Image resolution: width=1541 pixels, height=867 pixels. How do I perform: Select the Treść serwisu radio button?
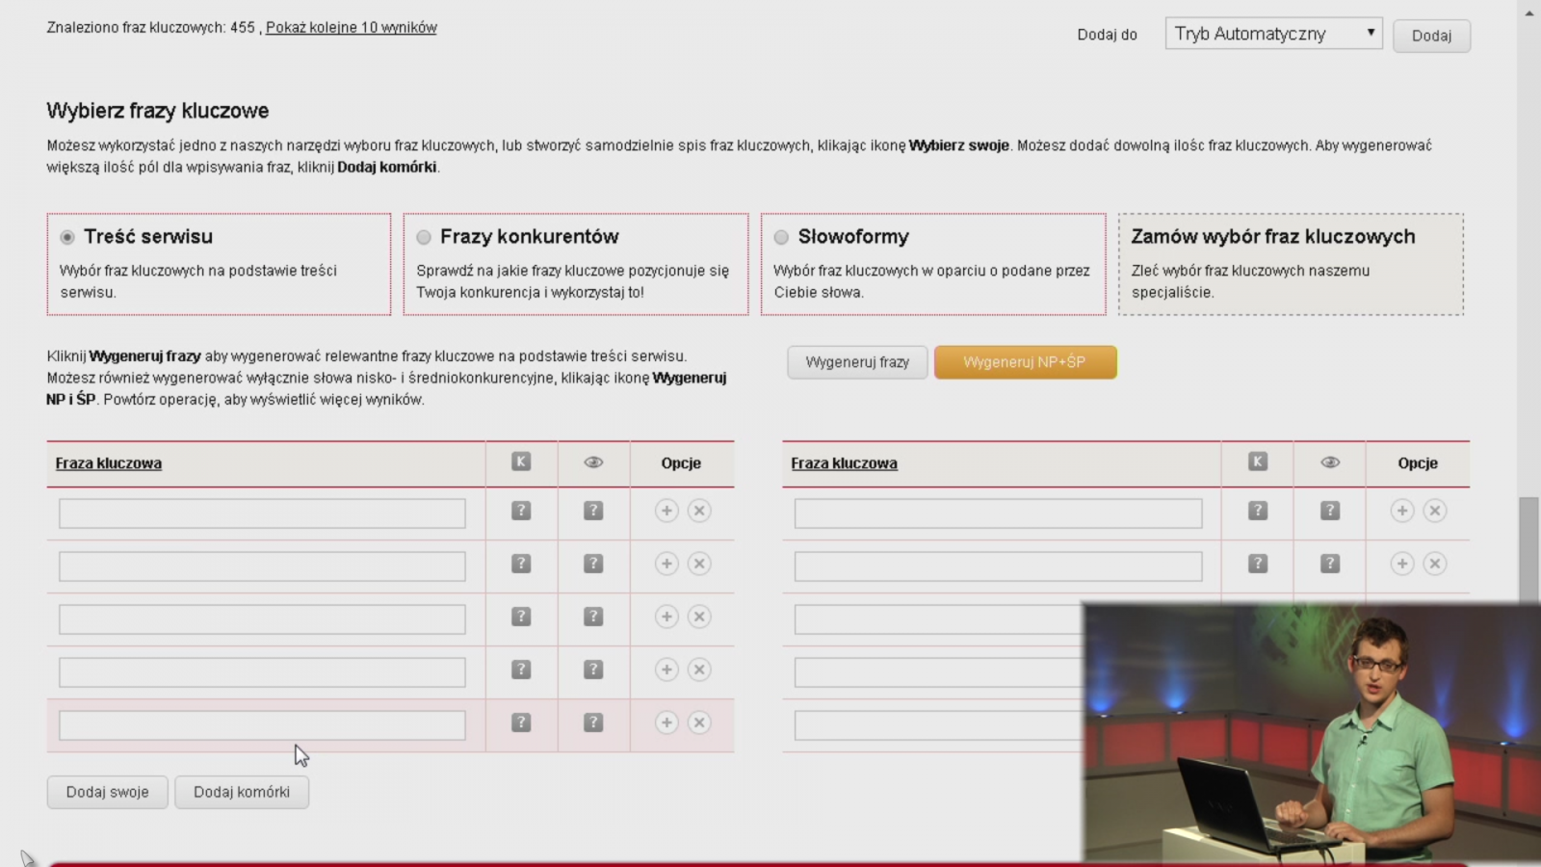click(67, 237)
